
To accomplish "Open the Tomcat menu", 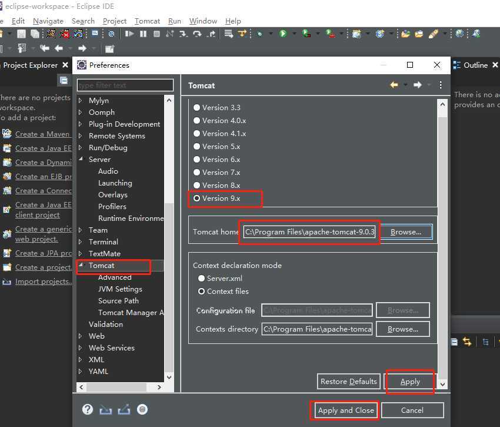I will click(147, 21).
